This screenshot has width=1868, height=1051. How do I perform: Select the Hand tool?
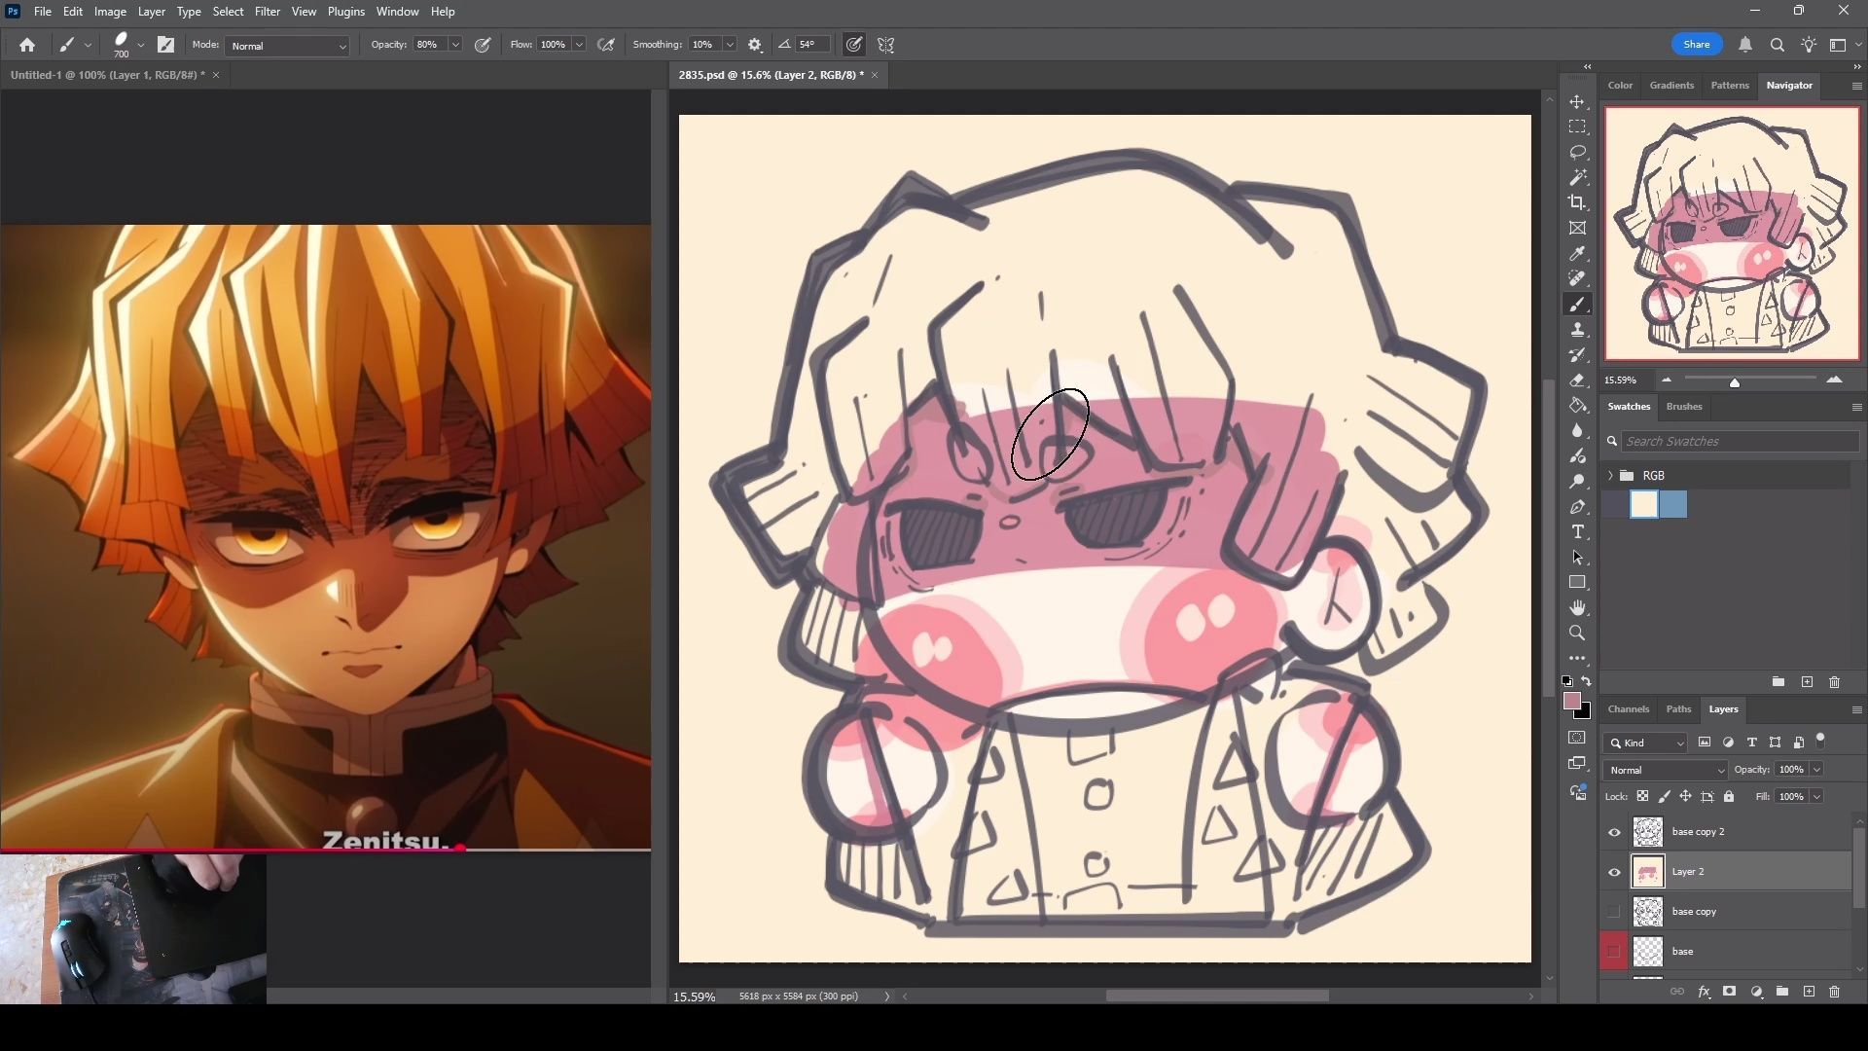[x=1577, y=608]
